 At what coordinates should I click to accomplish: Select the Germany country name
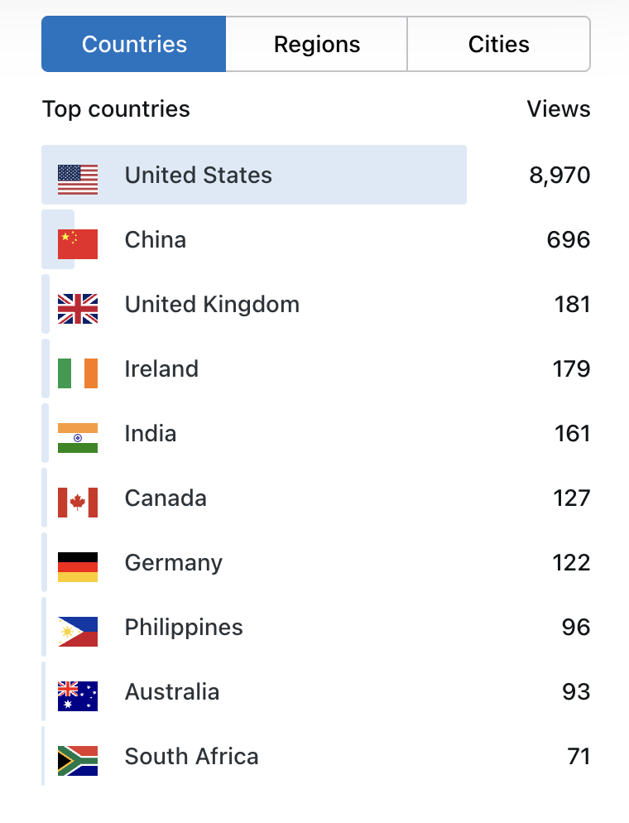click(174, 563)
